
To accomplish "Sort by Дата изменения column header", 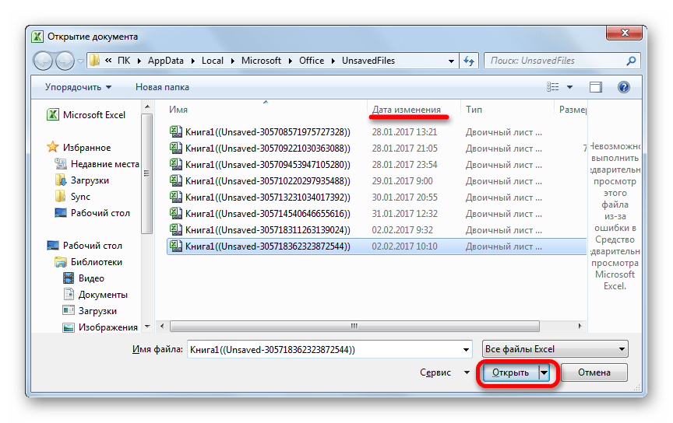I will [x=406, y=110].
